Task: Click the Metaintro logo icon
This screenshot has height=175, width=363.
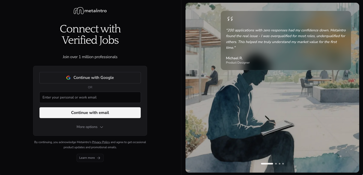Action: (x=78, y=11)
